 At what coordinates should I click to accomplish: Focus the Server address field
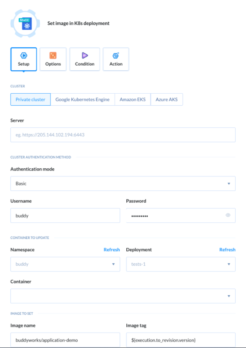pos(123,135)
